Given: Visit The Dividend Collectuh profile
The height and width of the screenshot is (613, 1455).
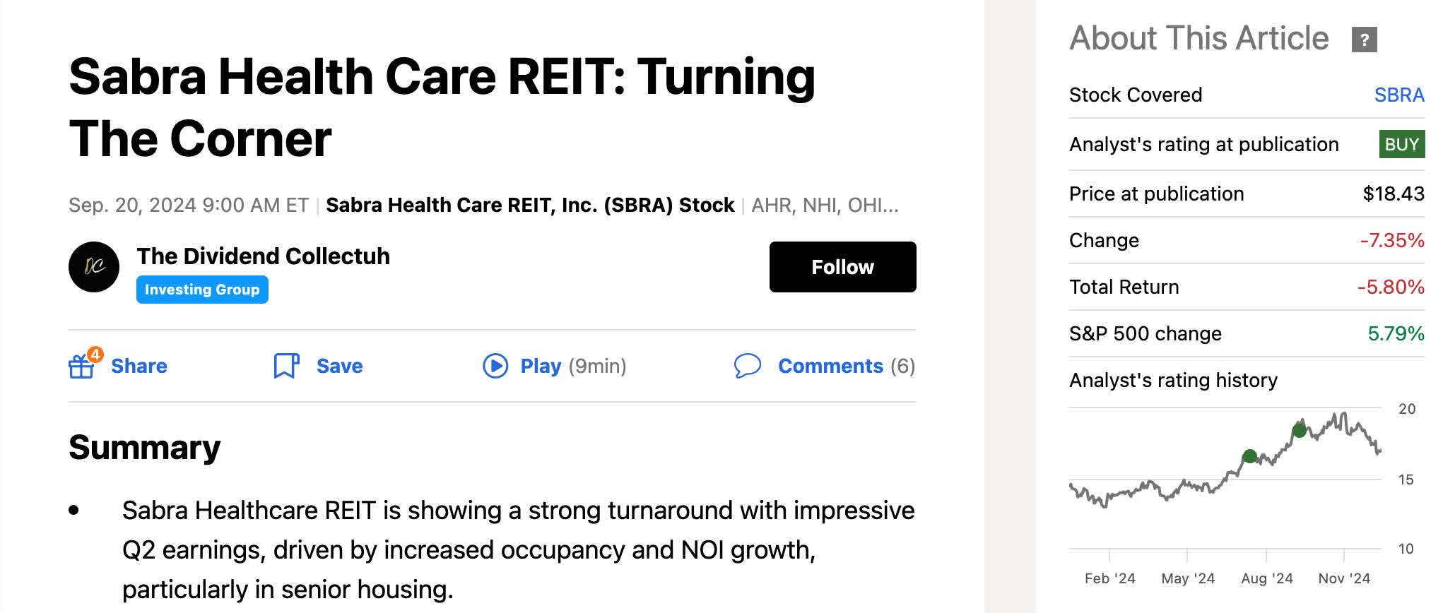Looking at the screenshot, I should point(263,256).
